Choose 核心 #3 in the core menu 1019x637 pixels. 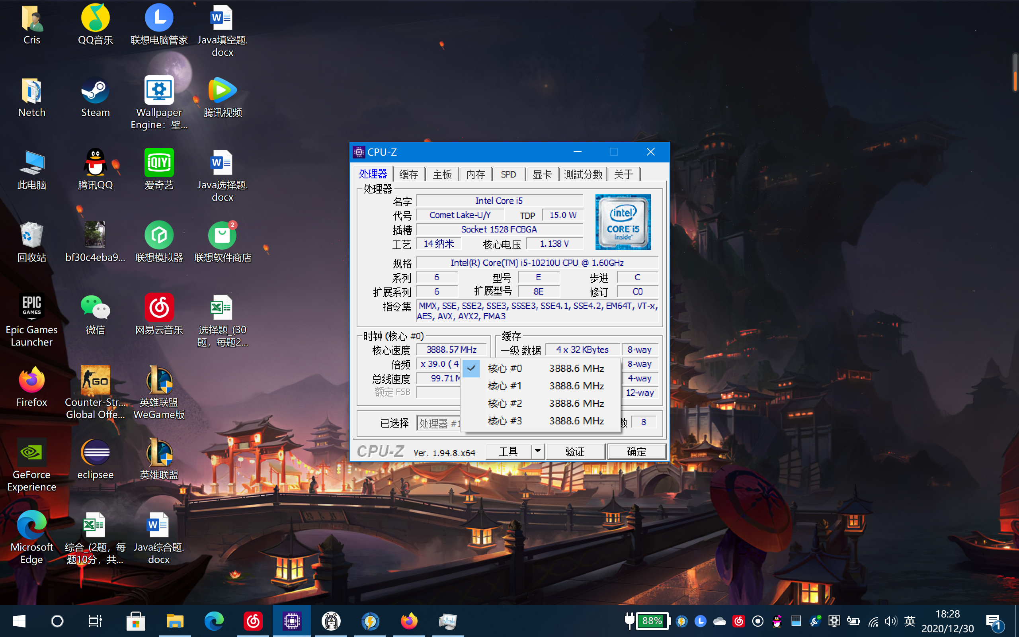(541, 421)
